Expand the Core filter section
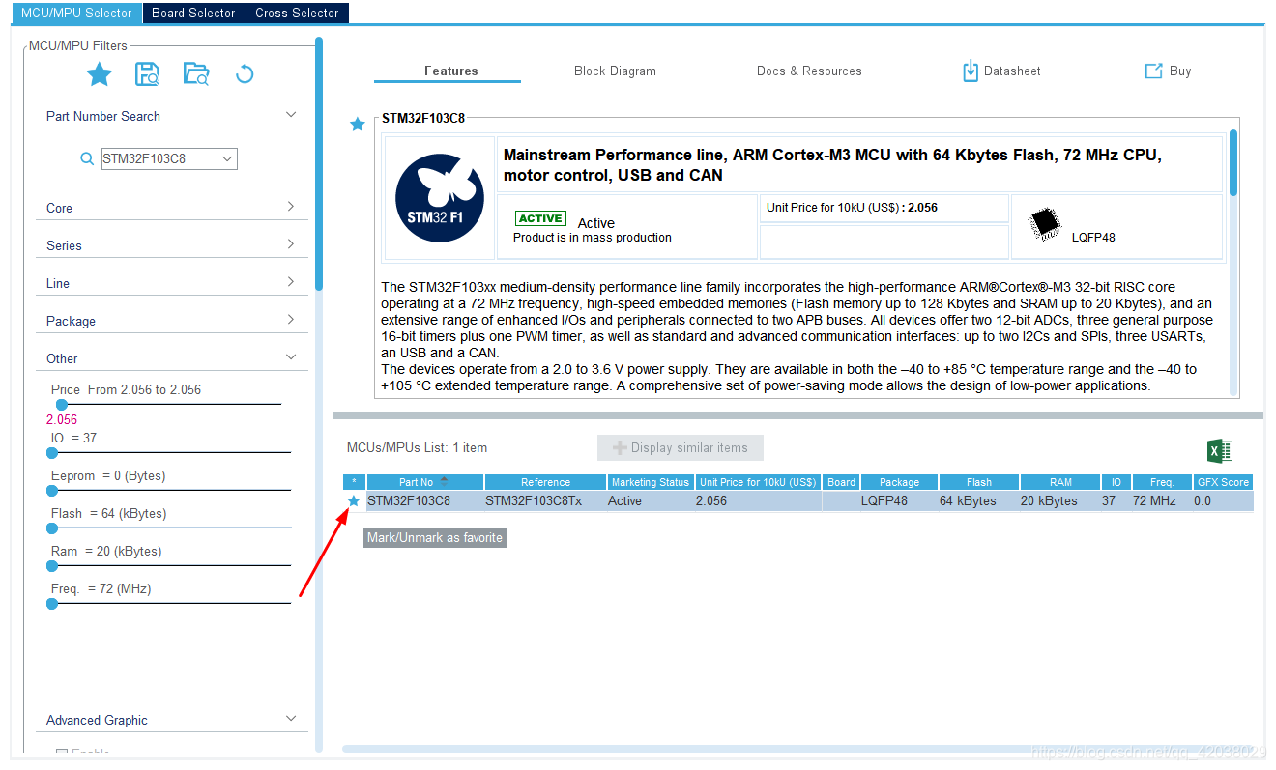This screenshot has height=770, width=1276. pos(291,207)
